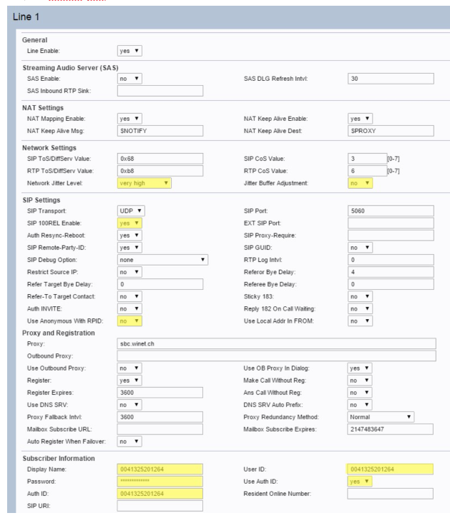Viewport: 450px width, 518px height.
Task: Open Restrict Source IP dropdown
Action: (x=129, y=272)
